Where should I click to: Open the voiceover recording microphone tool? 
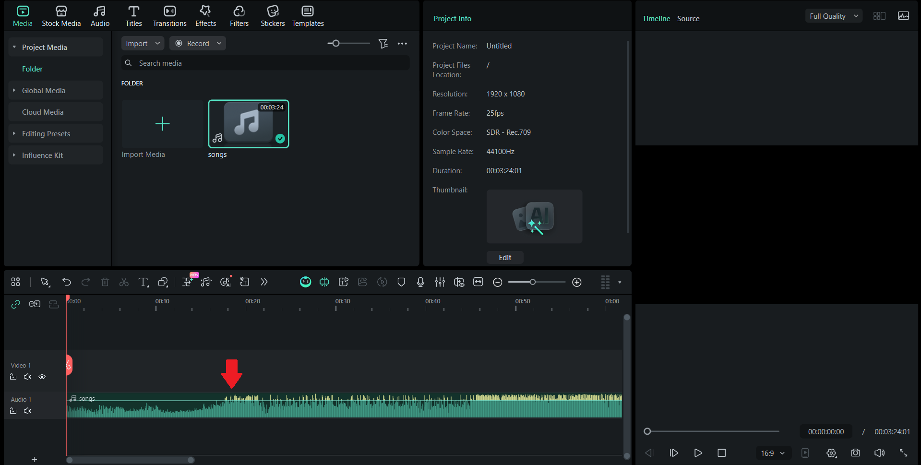(x=420, y=282)
